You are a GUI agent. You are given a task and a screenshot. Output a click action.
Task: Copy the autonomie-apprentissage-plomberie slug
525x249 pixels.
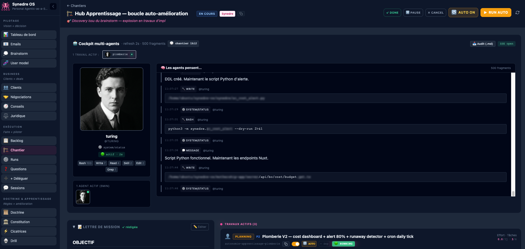point(286,244)
